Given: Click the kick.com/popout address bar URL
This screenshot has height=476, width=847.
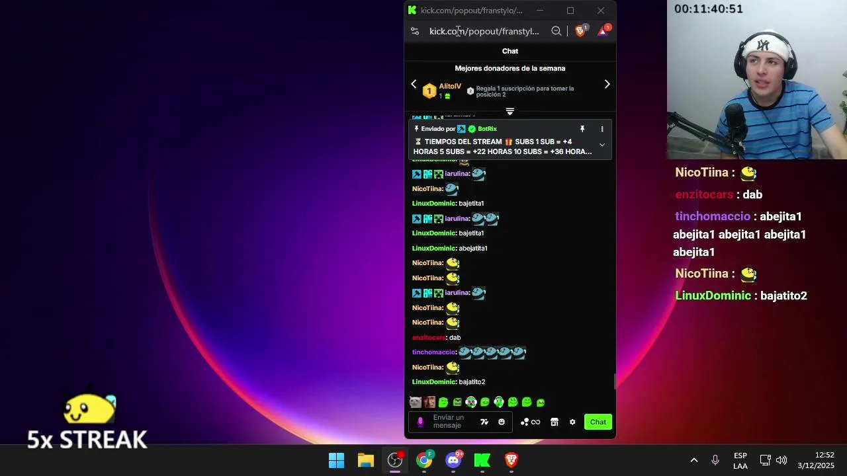Looking at the screenshot, I should click(x=484, y=31).
